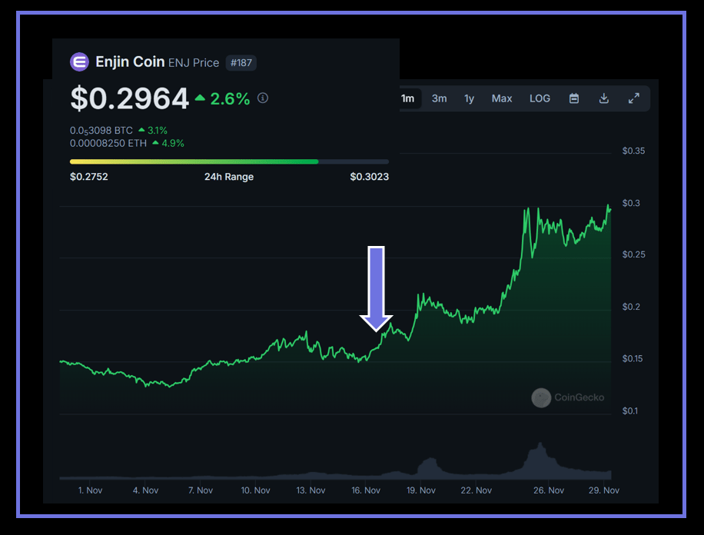
Task: Click the 16. Nov date label
Action: point(366,490)
